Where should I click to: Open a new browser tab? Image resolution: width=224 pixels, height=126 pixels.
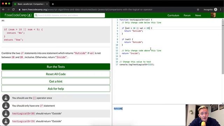53,4
